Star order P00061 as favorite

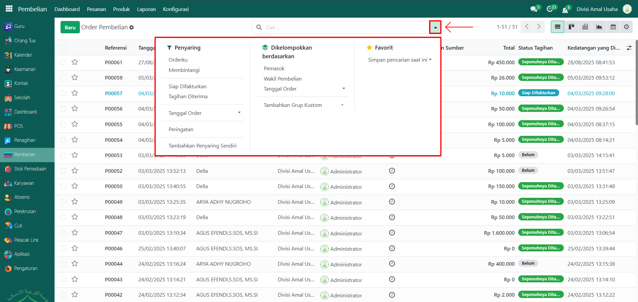pos(75,62)
